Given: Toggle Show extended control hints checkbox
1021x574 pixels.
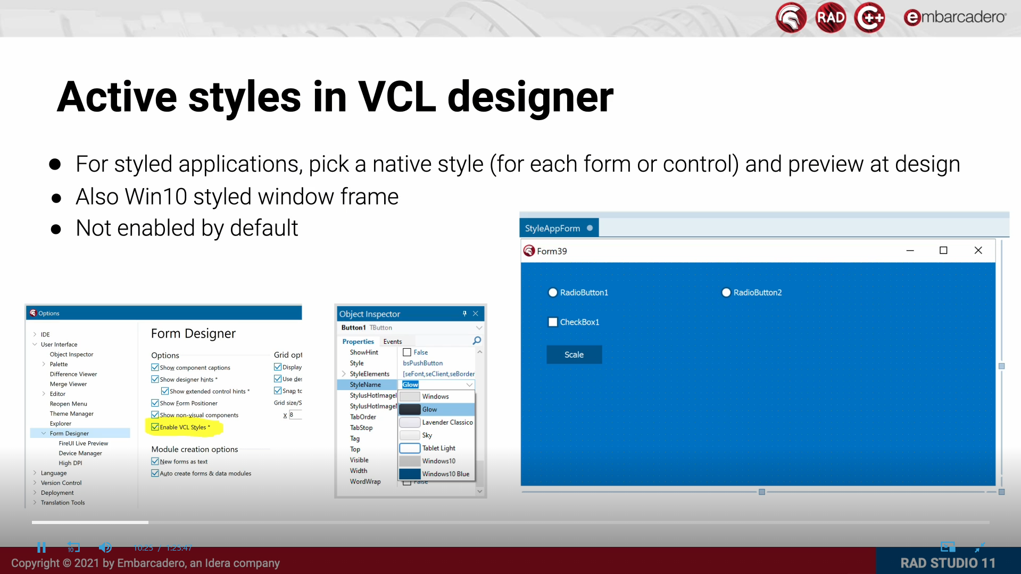Looking at the screenshot, I should click(165, 391).
